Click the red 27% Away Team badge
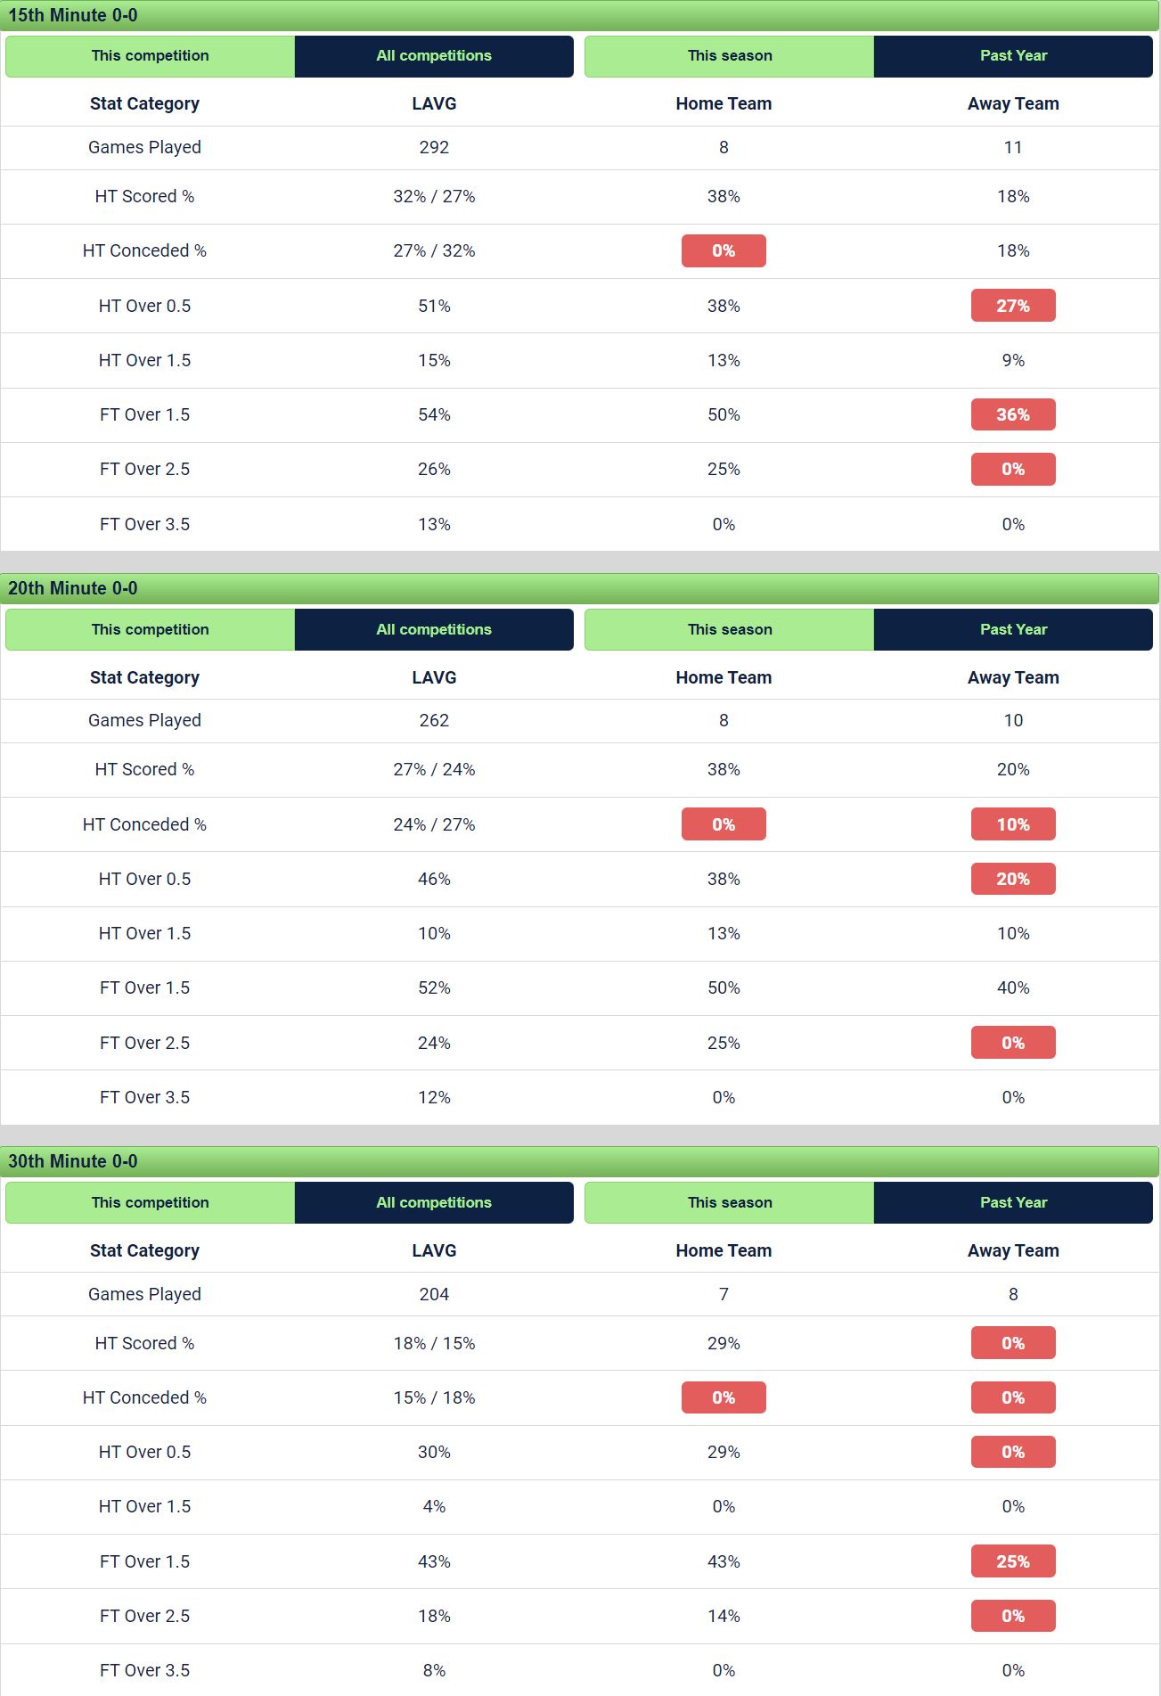Image resolution: width=1161 pixels, height=1696 pixels. click(x=1013, y=306)
